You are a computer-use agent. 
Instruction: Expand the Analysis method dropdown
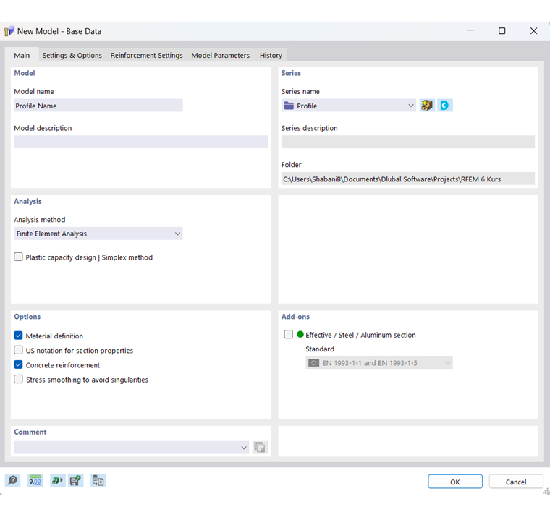[177, 234]
